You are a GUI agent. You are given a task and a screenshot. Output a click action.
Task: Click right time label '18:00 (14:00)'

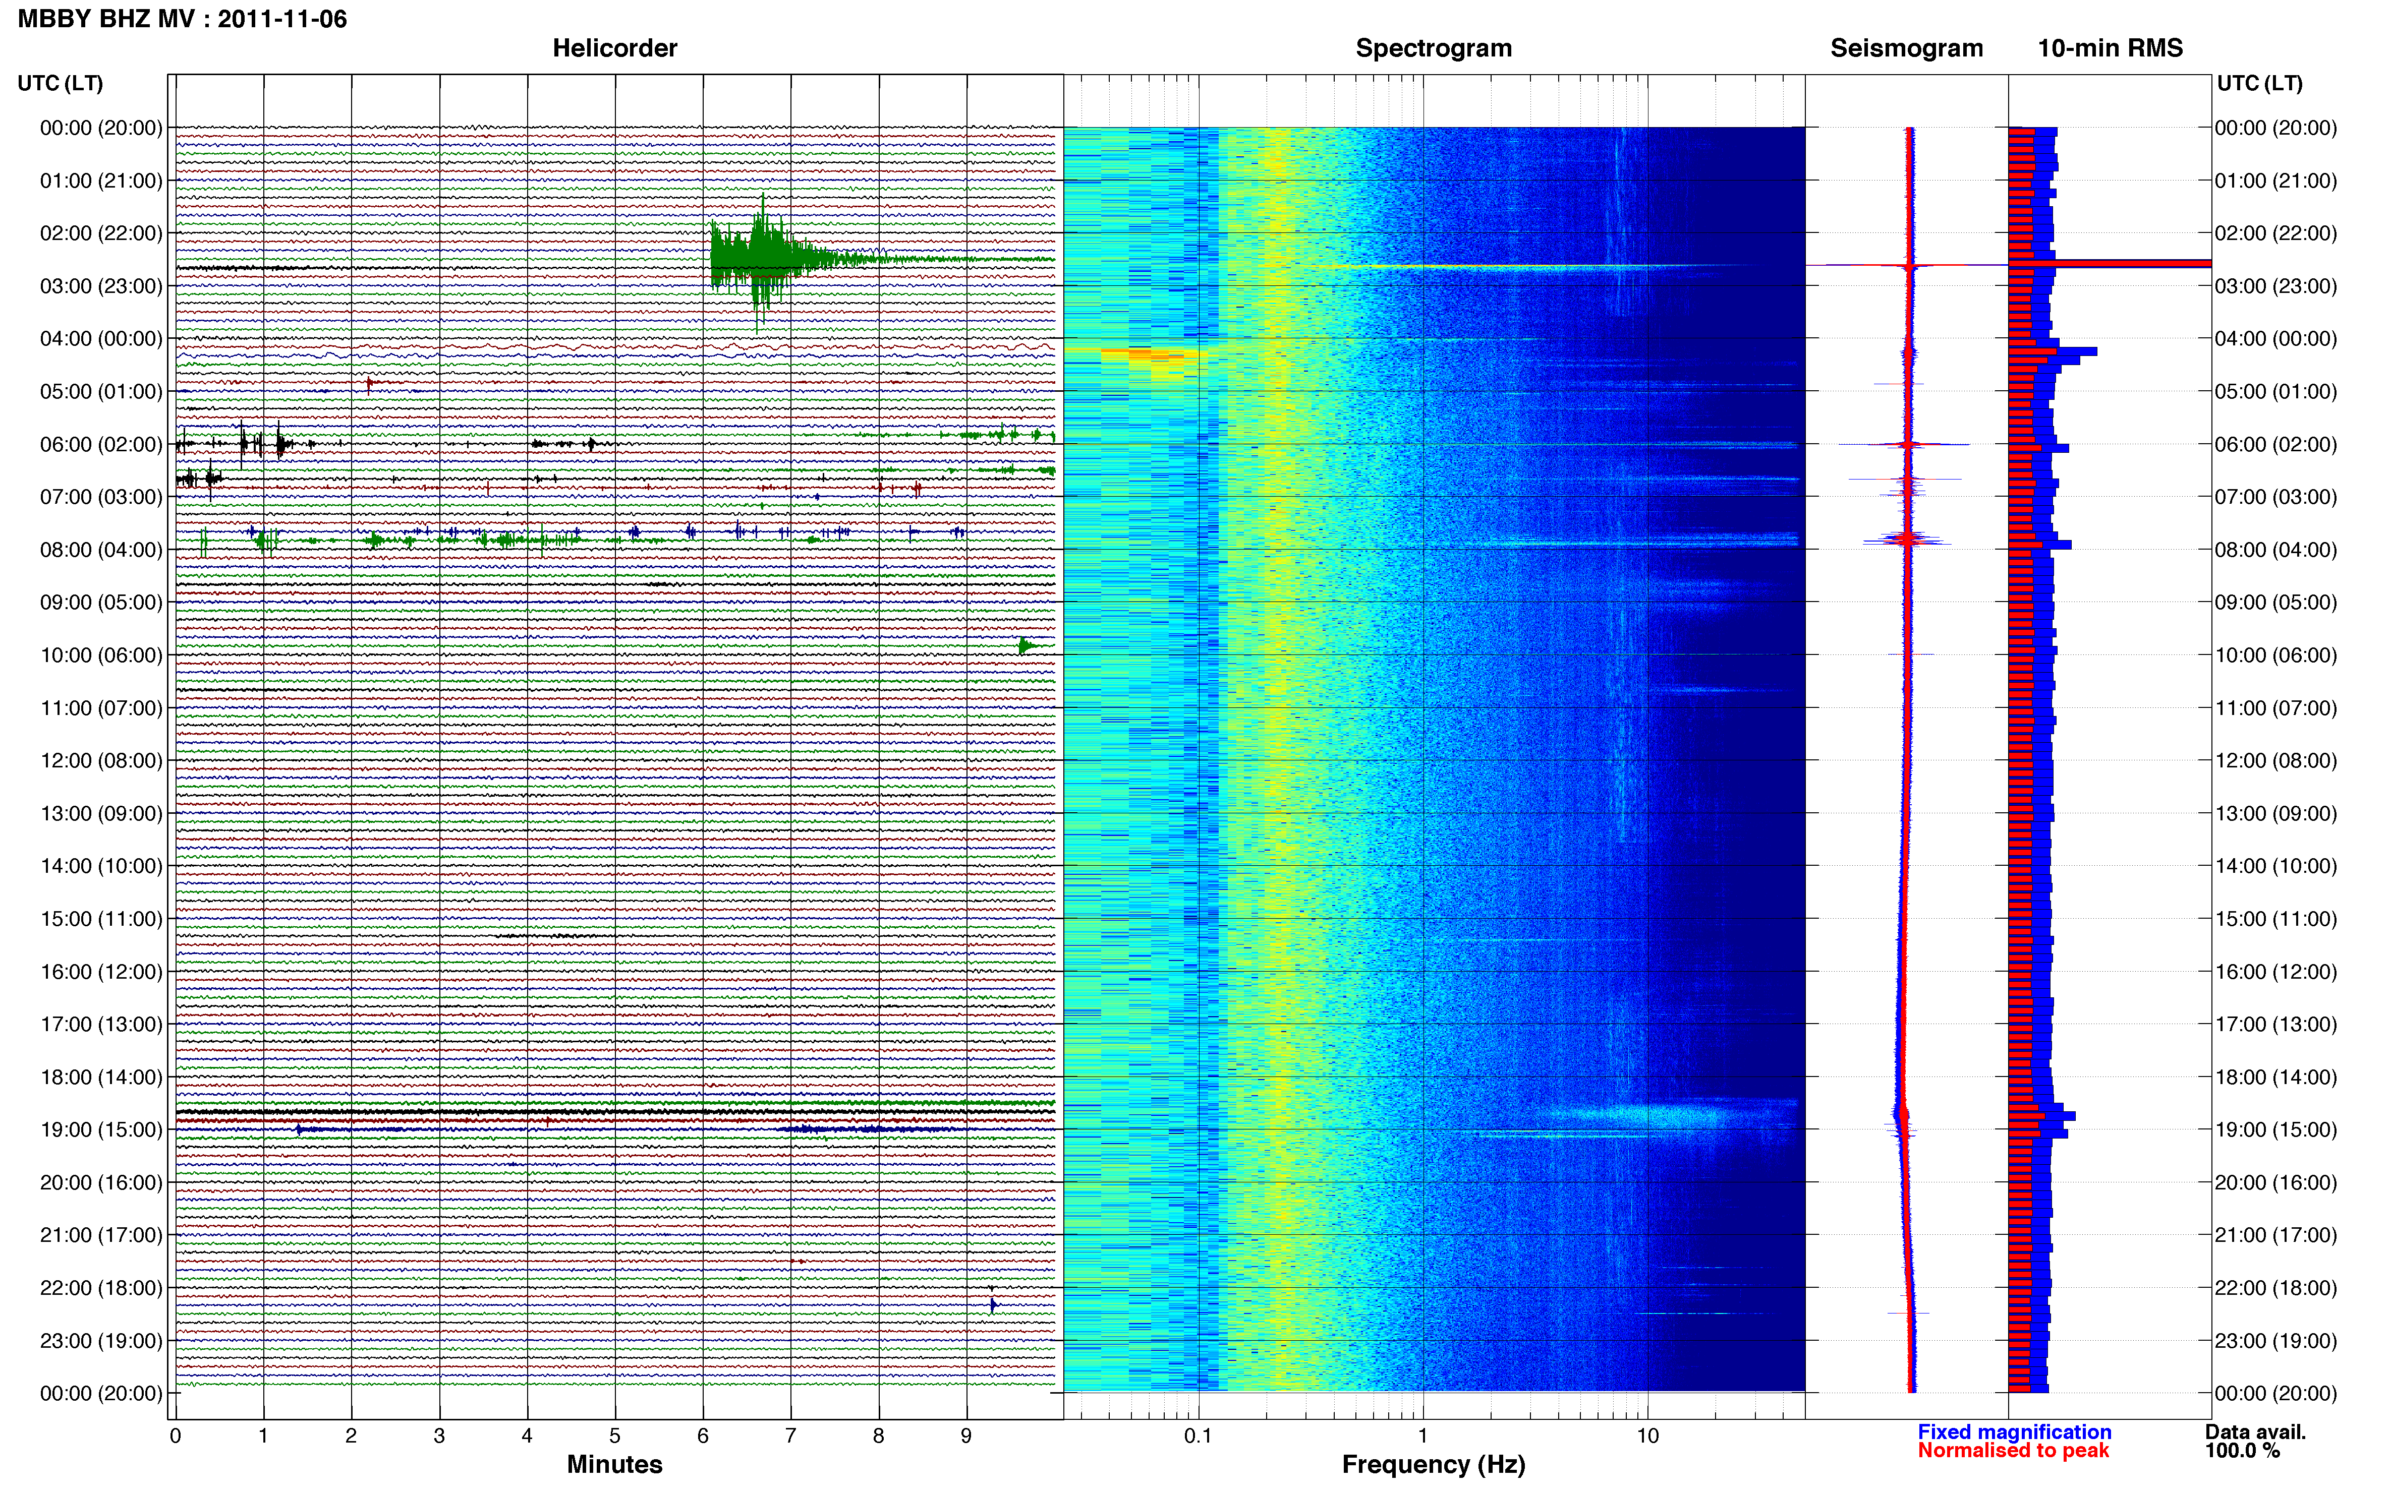(2276, 1077)
